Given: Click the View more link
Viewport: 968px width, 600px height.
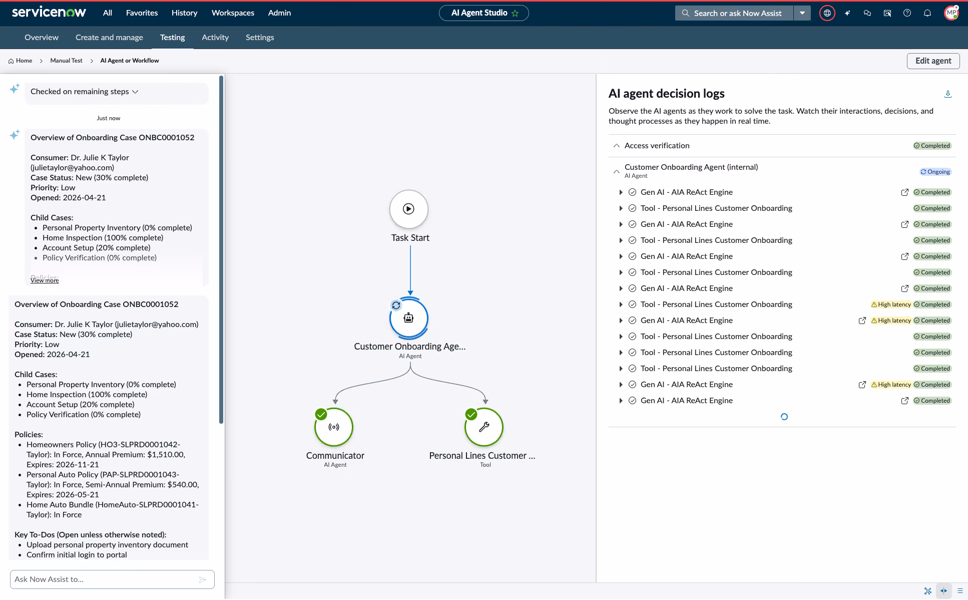Looking at the screenshot, I should click(45, 280).
